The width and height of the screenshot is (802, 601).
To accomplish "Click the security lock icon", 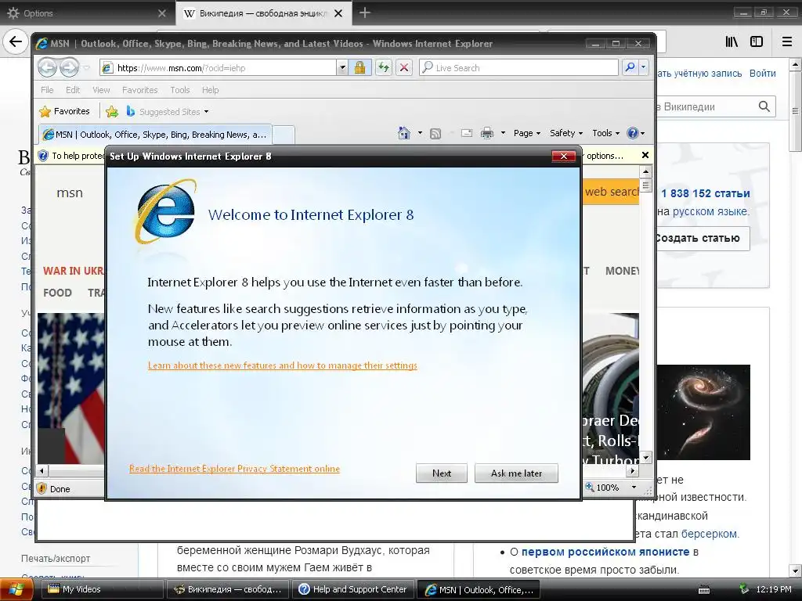I will point(359,67).
